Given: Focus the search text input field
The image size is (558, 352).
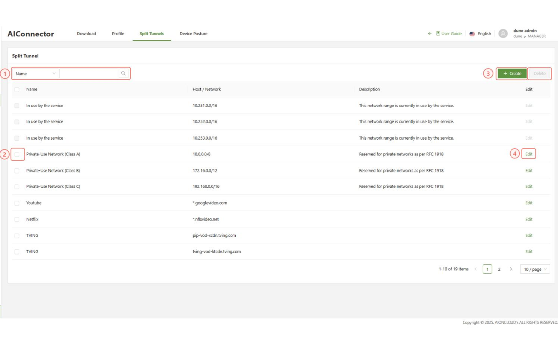Looking at the screenshot, I should pyautogui.click(x=89, y=74).
